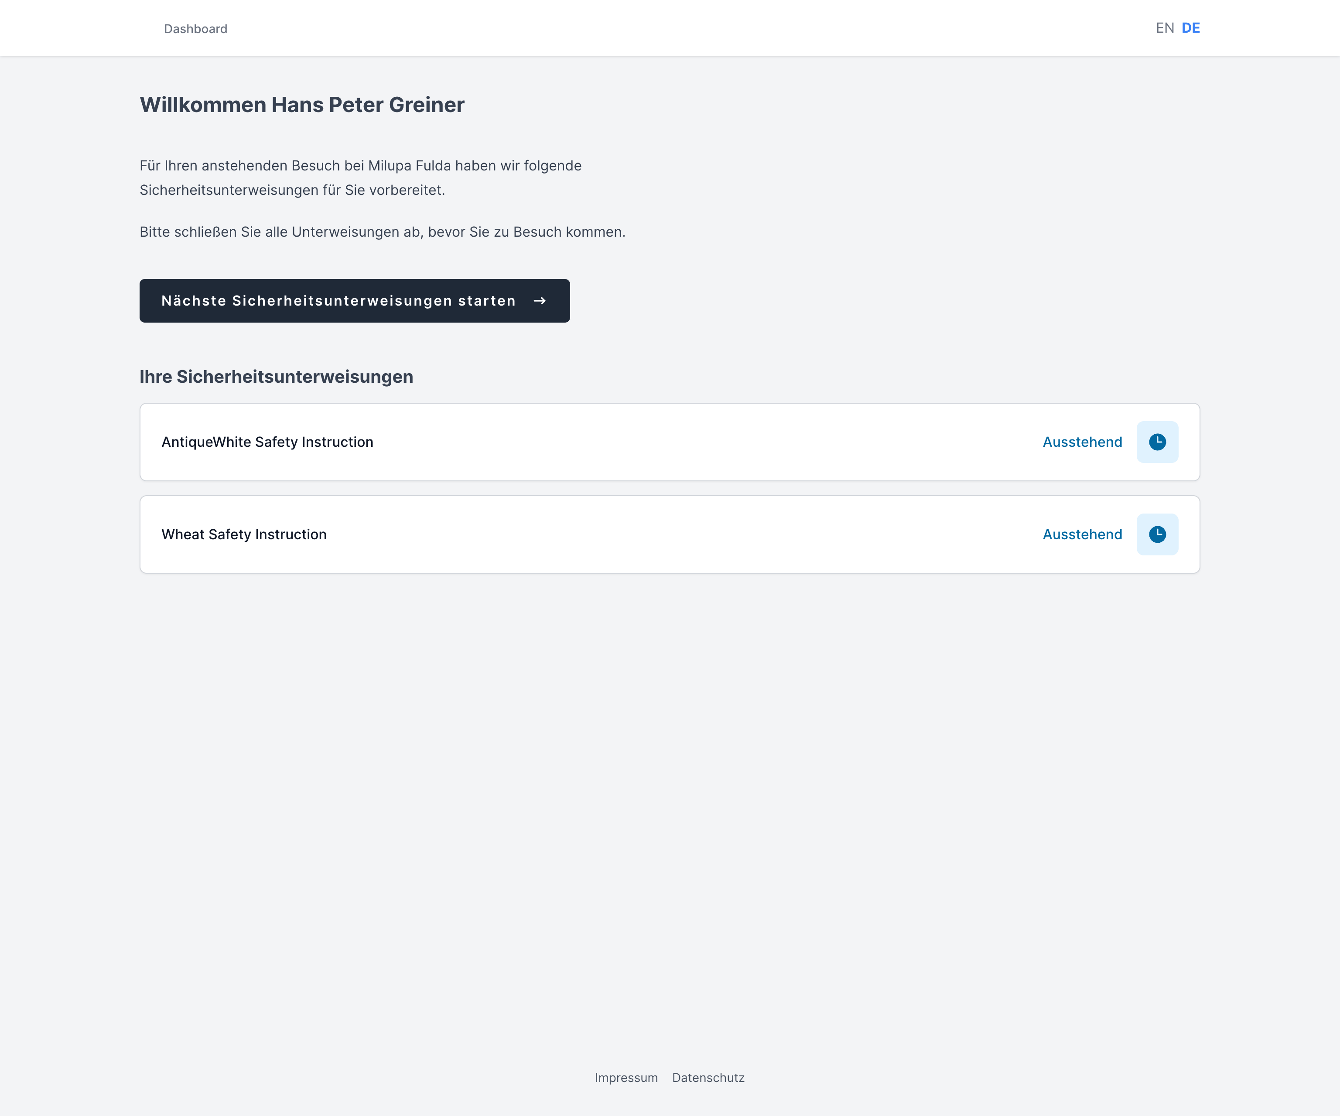Click the AntiqueWhite Ausstehend status label

click(x=1082, y=442)
